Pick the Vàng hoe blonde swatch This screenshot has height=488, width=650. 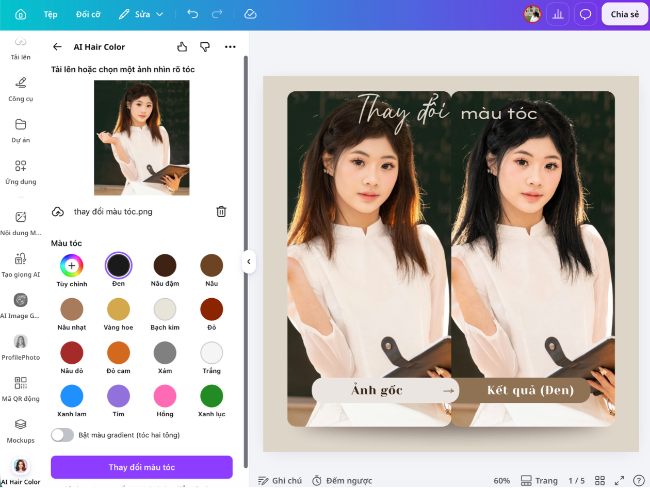tap(119, 310)
